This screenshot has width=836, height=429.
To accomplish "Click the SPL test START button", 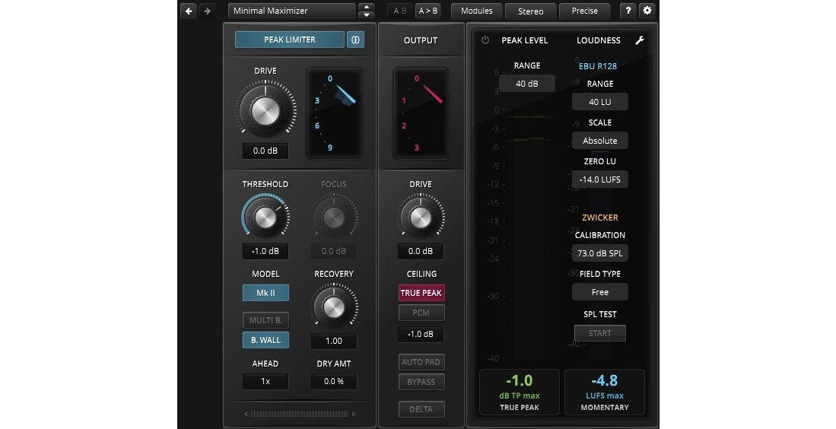I will [x=600, y=333].
